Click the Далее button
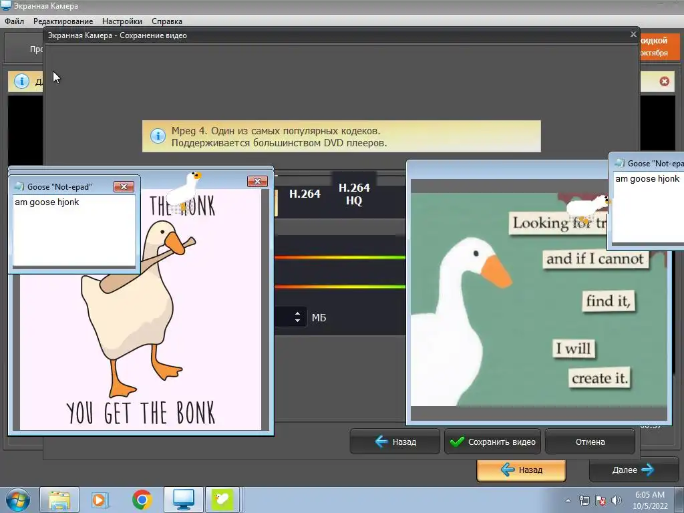 click(x=633, y=470)
